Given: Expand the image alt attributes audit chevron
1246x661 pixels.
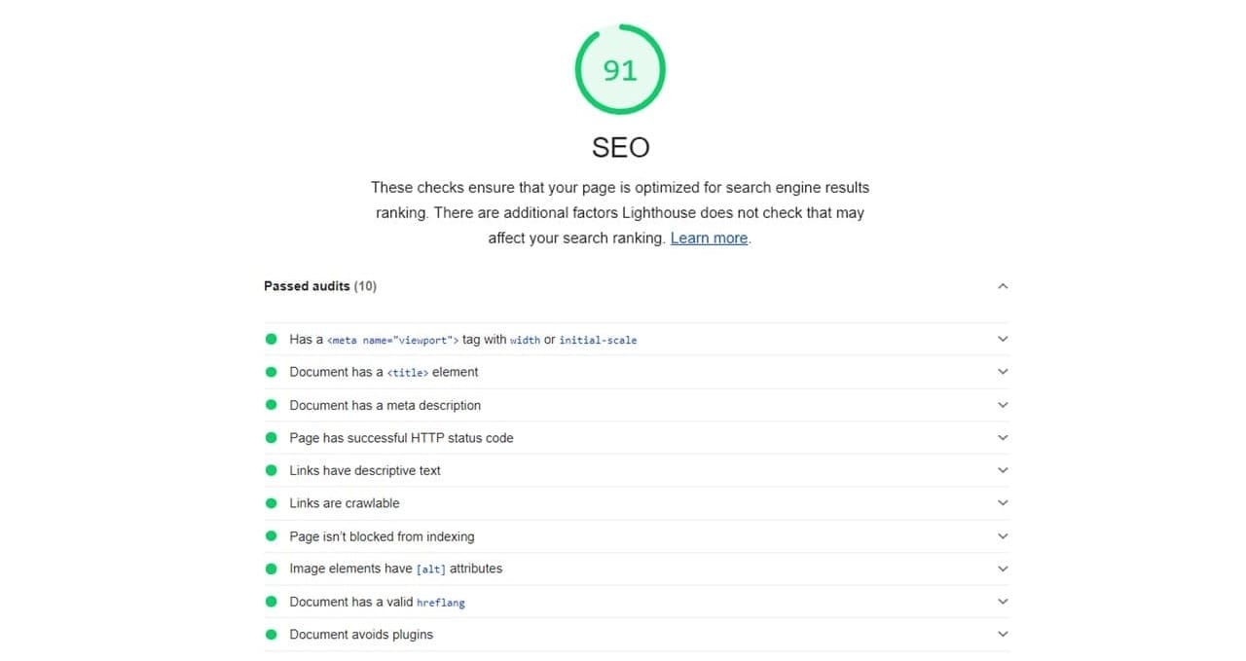Looking at the screenshot, I should (x=1003, y=569).
